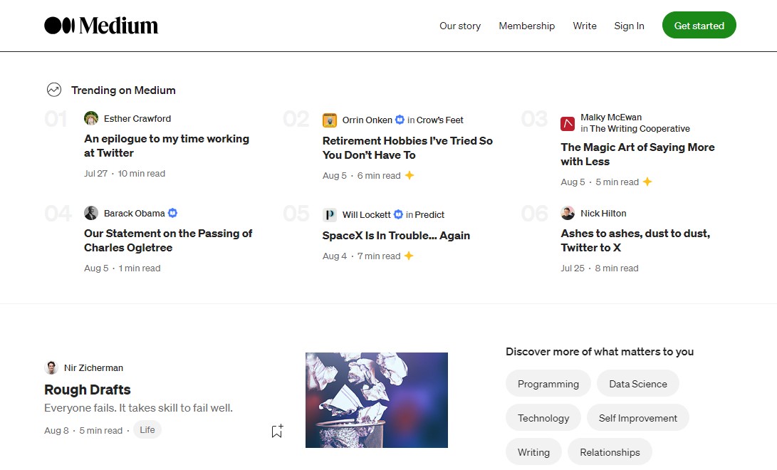
Task: Click 'Jul 27 · 10 min read' text
Action: point(125,173)
